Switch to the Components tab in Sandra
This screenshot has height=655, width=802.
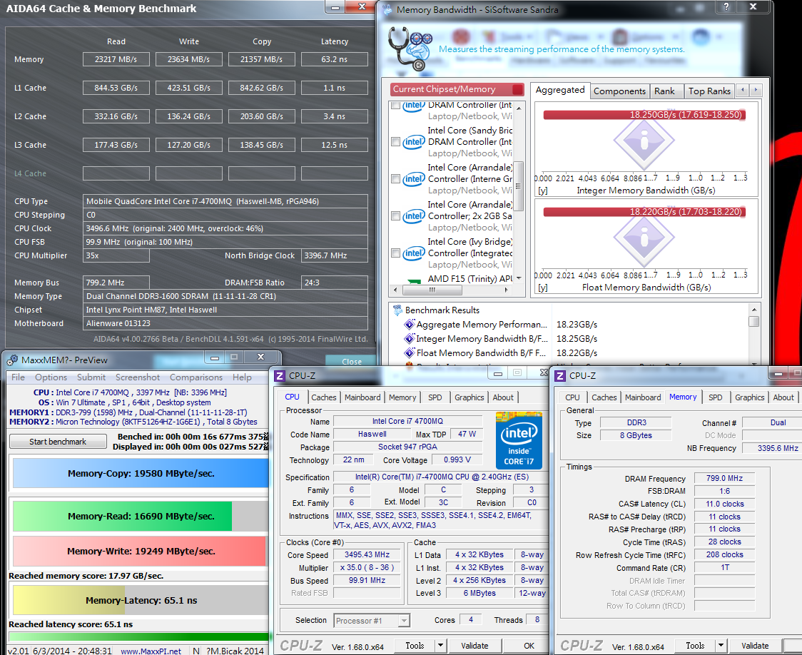click(619, 91)
